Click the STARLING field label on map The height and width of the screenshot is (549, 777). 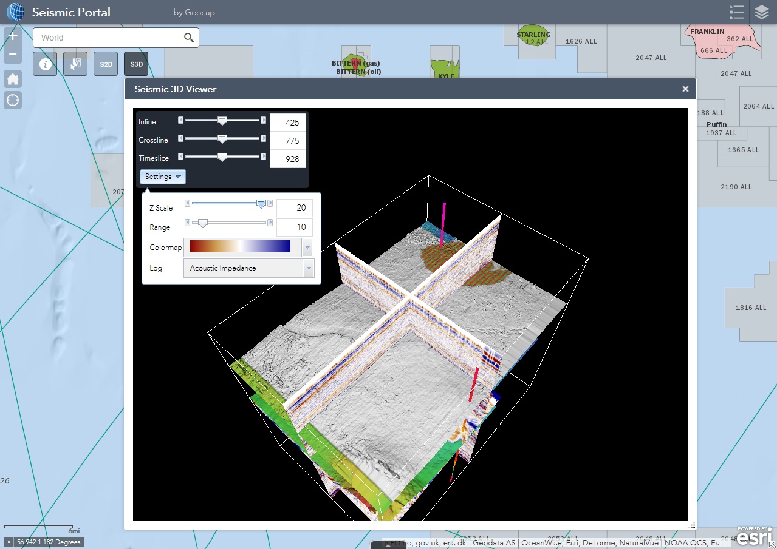coord(533,35)
